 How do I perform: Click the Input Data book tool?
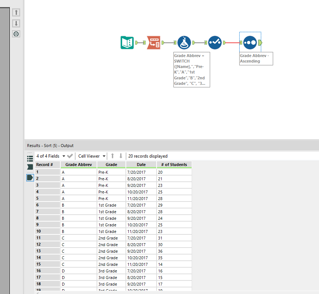(127, 43)
